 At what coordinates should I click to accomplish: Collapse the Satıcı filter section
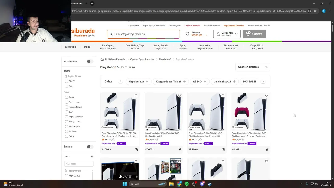pos(92,156)
